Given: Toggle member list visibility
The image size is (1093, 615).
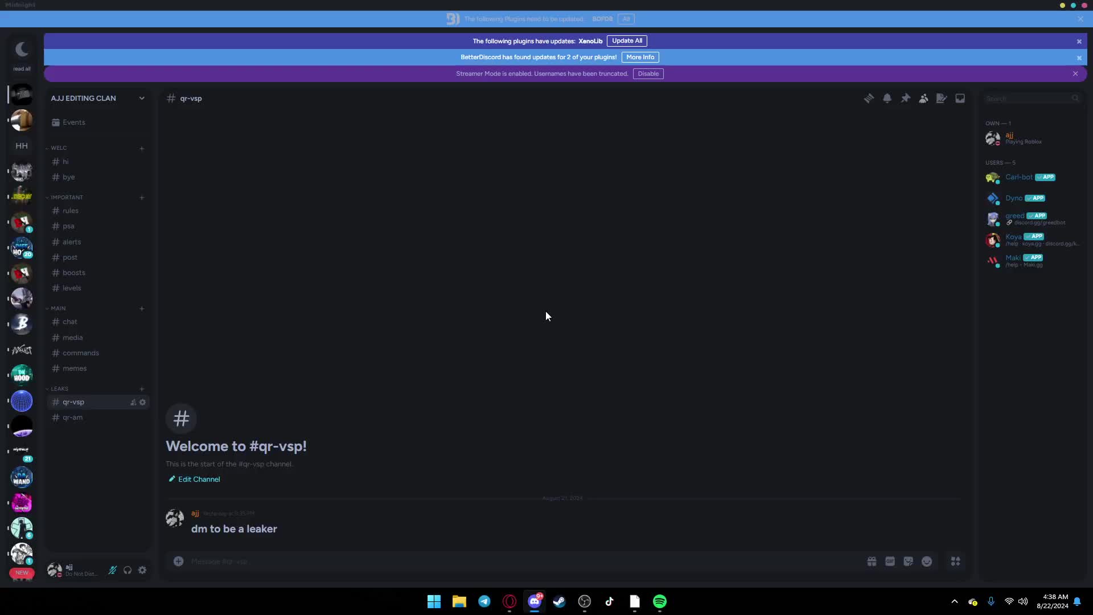Looking at the screenshot, I should pos(923,99).
